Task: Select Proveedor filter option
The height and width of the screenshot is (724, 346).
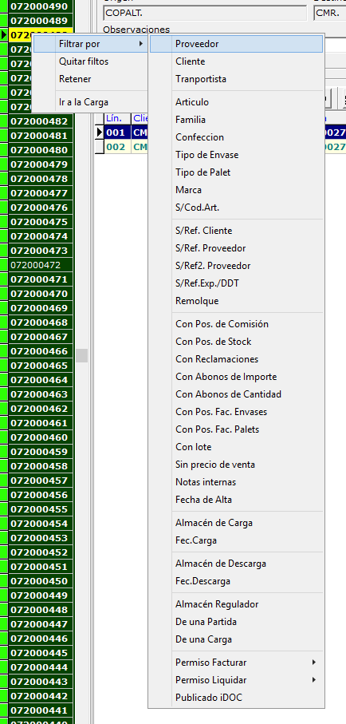Action: pos(236,44)
